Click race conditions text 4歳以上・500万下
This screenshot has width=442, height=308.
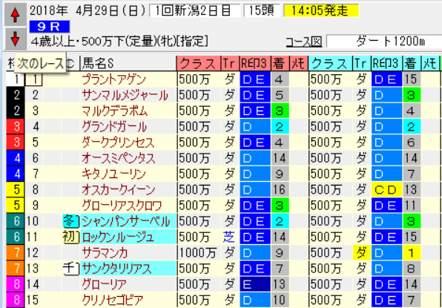pyautogui.click(x=77, y=42)
